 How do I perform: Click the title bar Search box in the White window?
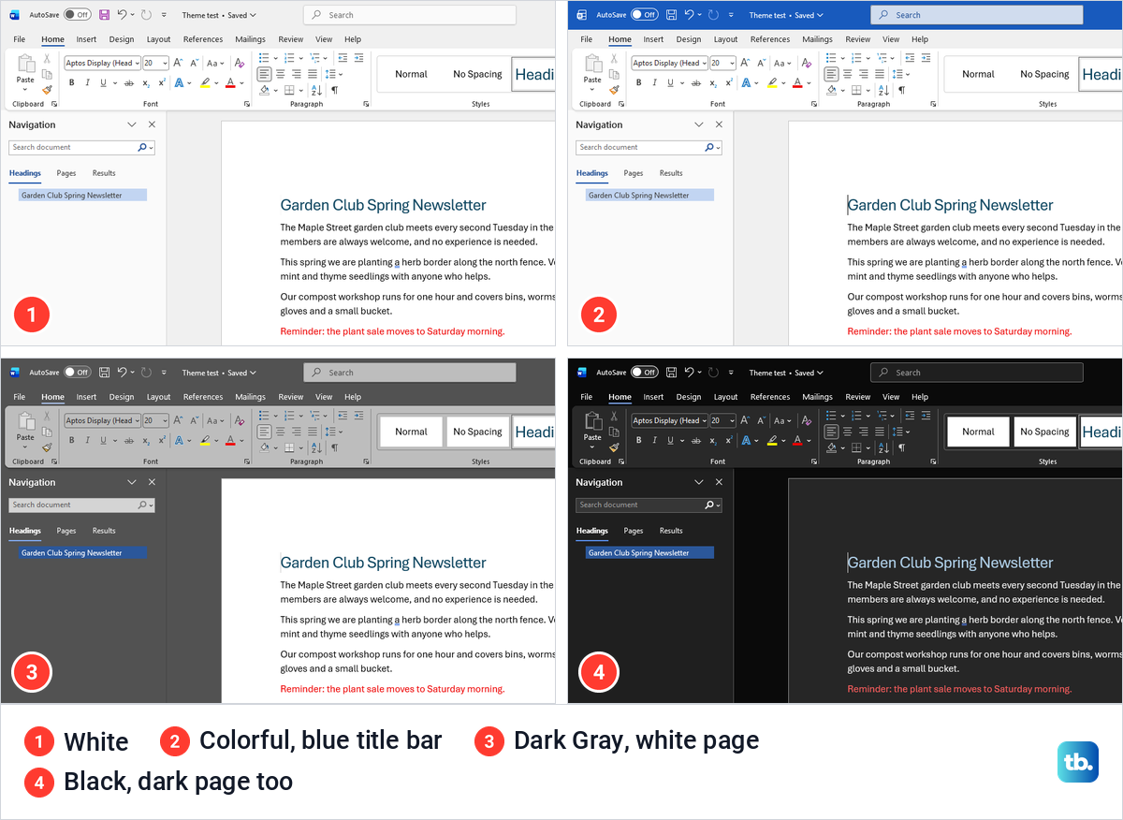click(410, 15)
